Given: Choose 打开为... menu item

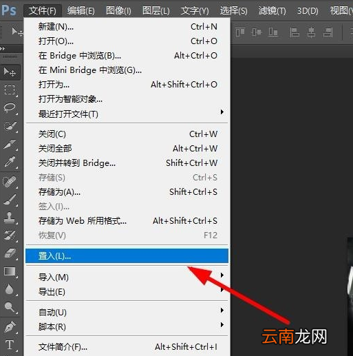Looking at the screenshot, I should (x=127, y=85).
